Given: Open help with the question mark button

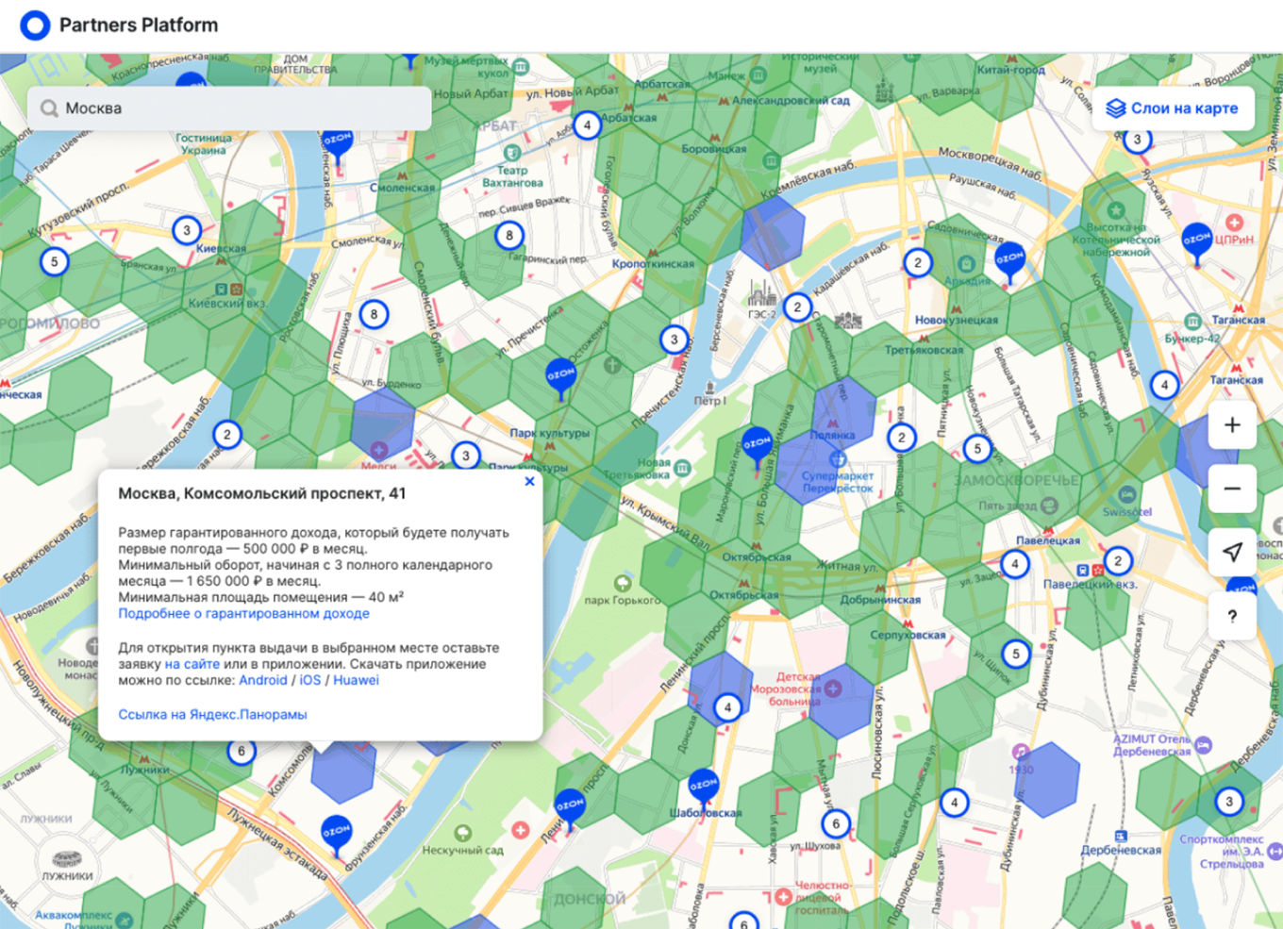Looking at the screenshot, I should tap(1231, 617).
